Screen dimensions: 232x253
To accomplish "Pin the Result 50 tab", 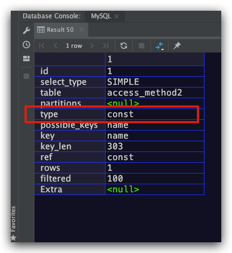I will click(x=177, y=46).
